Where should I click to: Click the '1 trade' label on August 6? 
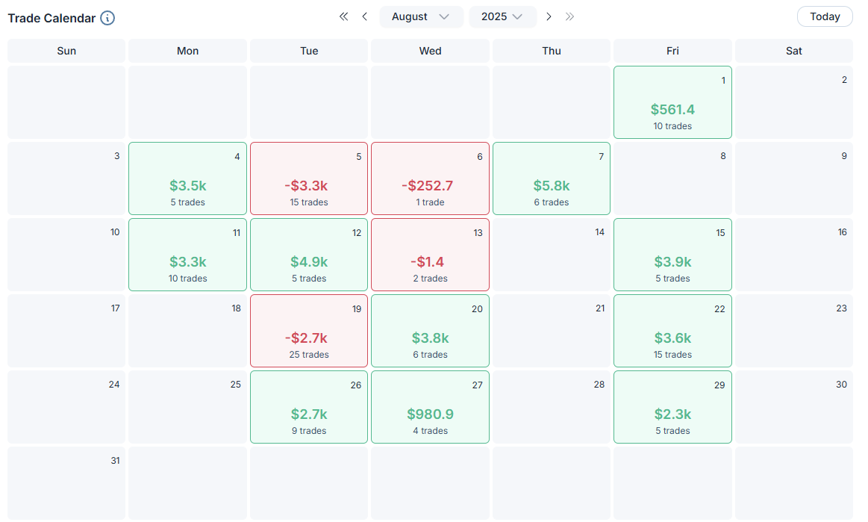coord(430,202)
